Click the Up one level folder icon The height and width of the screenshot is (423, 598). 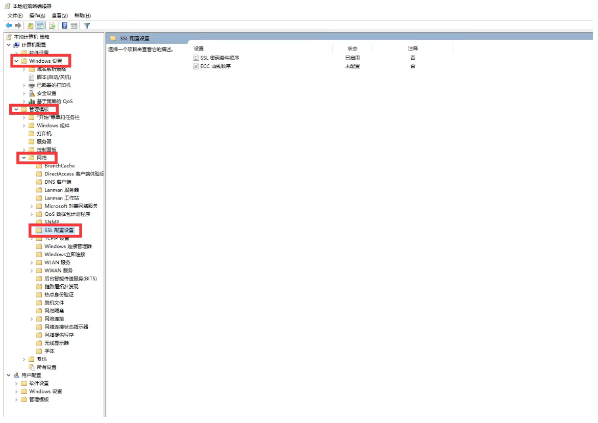[x=31, y=26]
